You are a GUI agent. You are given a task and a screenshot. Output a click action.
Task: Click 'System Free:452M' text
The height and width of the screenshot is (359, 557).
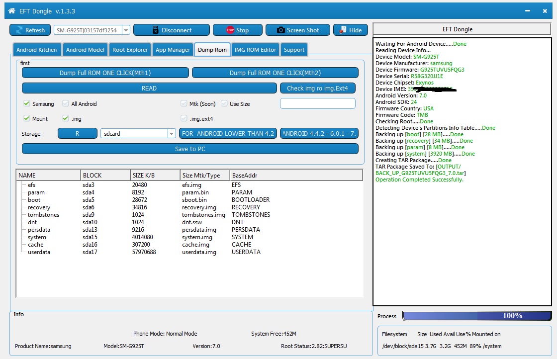pyautogui.click(x=274, y=334)
